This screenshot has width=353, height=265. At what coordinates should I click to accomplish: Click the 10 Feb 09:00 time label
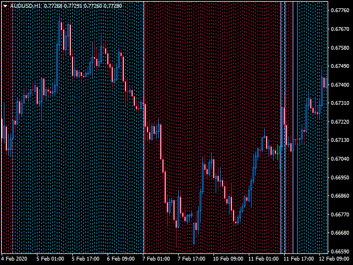pos(228,259)
